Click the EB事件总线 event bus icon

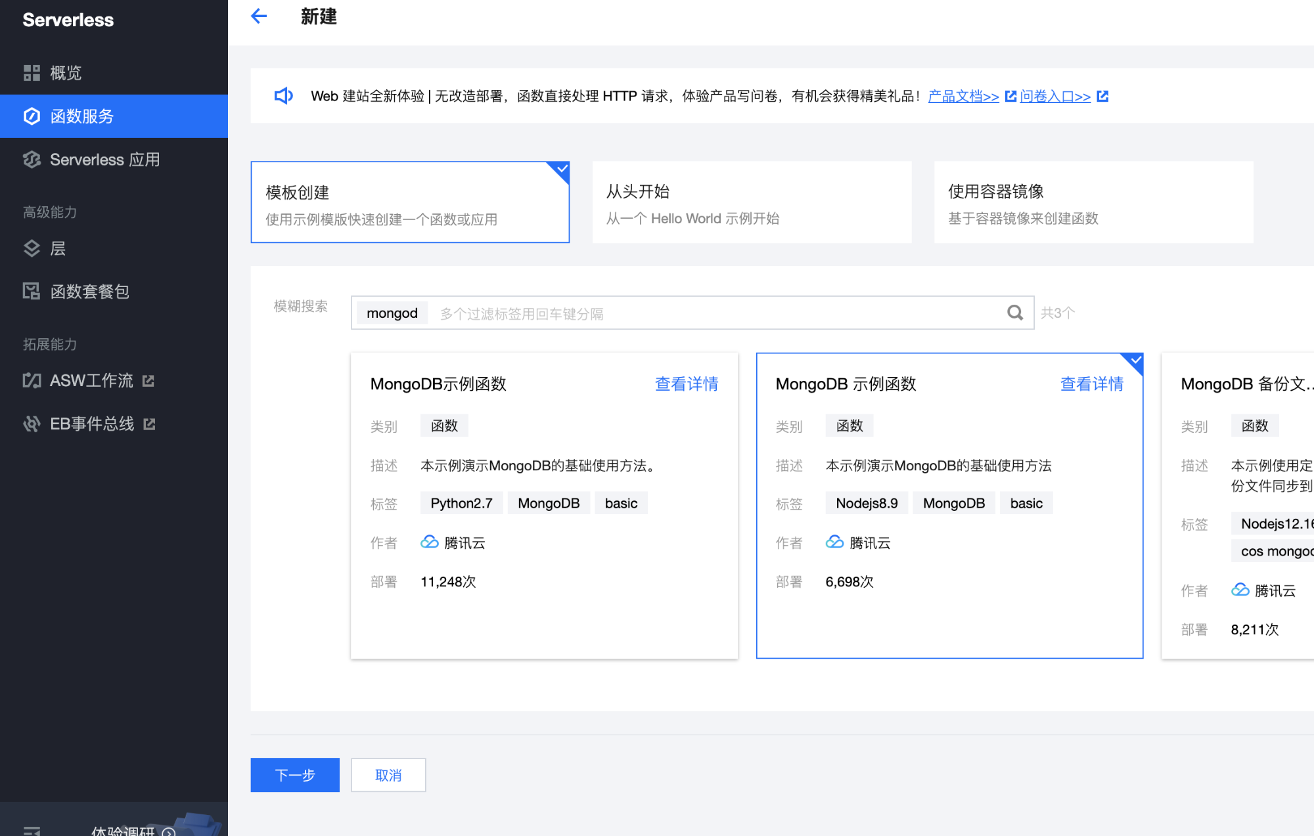click(x=32, y=424)
